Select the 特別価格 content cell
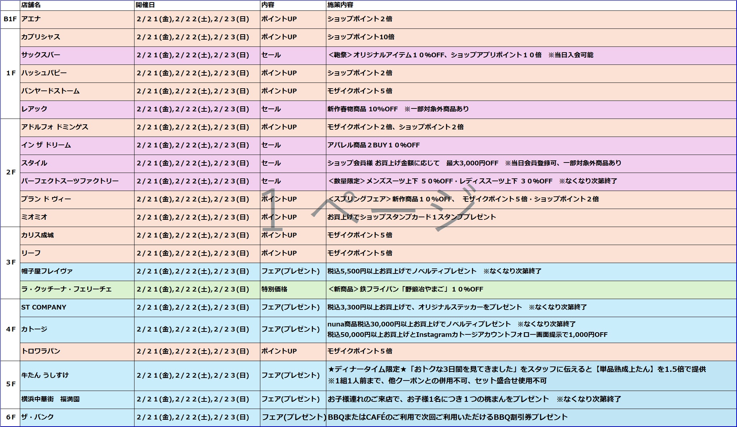Viewport: 737px width, 427px height. coord(293,290)
